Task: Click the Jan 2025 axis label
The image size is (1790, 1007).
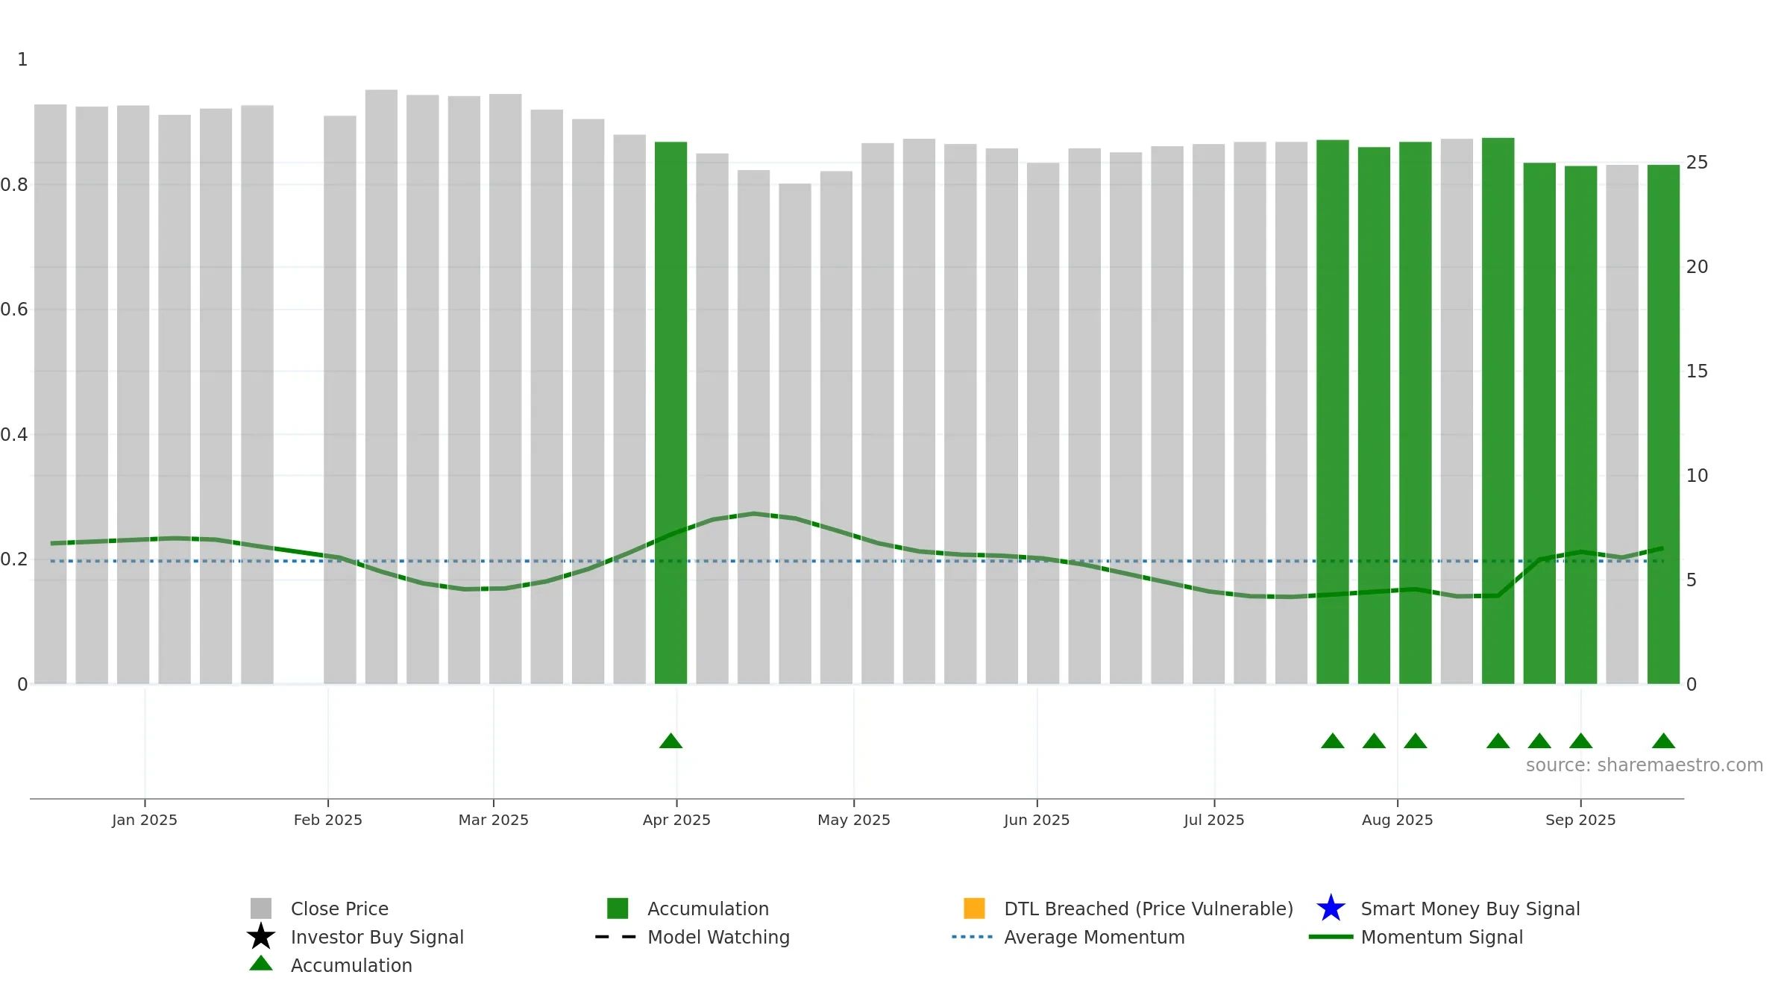Action: click(x=145, y=820)
